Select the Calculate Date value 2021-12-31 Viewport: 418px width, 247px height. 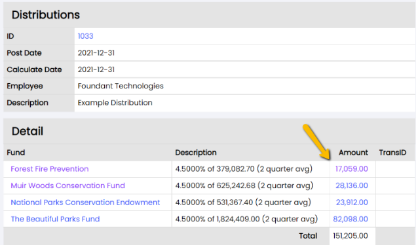(96, 69)
